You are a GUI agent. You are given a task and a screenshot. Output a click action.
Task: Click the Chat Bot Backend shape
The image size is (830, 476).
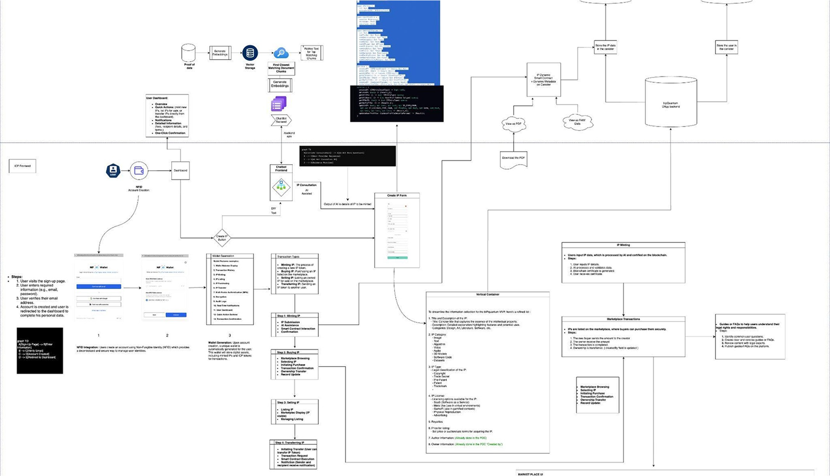click(x=281, y=120)
